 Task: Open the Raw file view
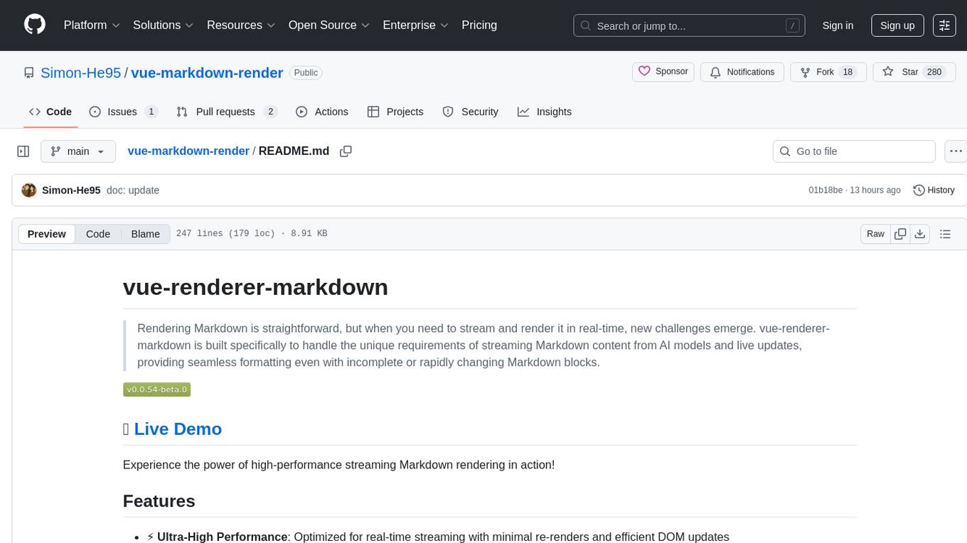875,234
